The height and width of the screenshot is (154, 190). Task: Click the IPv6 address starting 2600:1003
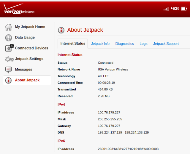click(128, 149)
